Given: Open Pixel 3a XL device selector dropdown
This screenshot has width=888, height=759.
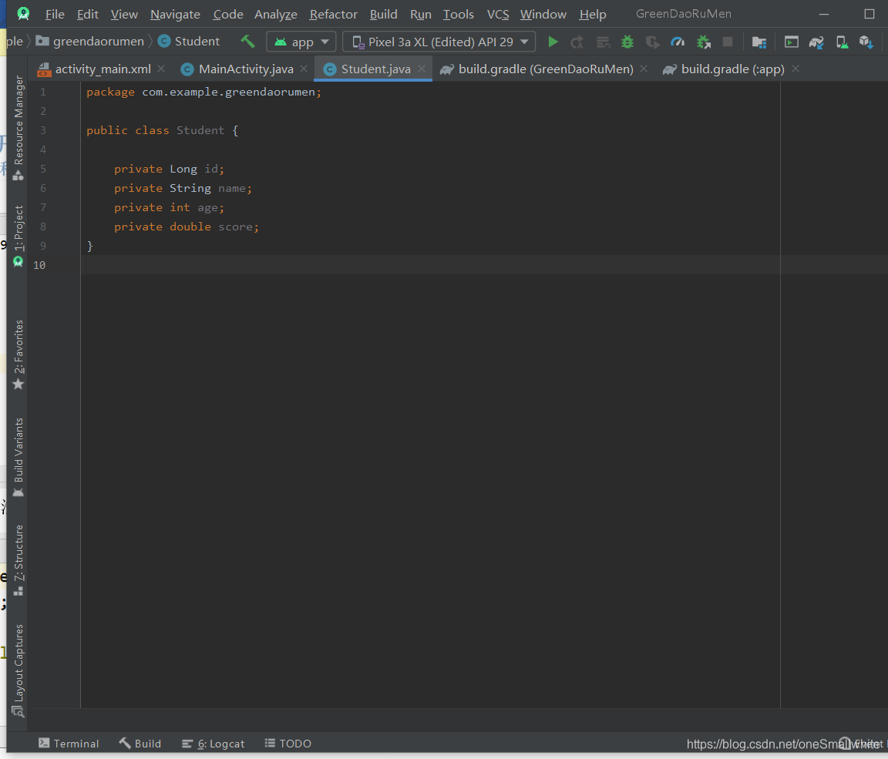Looking at the screenshot, I should (x=439, y=42).
